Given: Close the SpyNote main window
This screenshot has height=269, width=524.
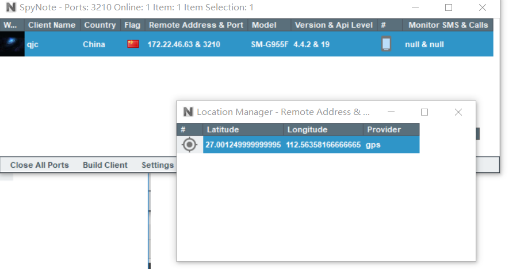Looking at the screenshot, I should pos(482,7).
